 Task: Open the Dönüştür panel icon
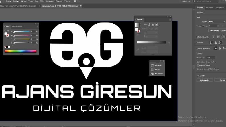point(157,65)
